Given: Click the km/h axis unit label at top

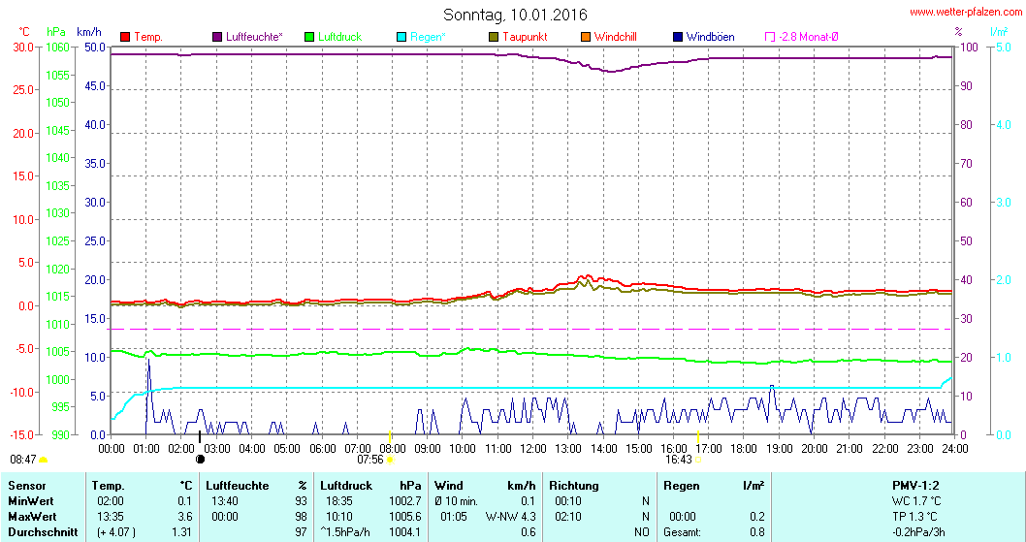Looking at the screenshot, I should pos(89,31).
